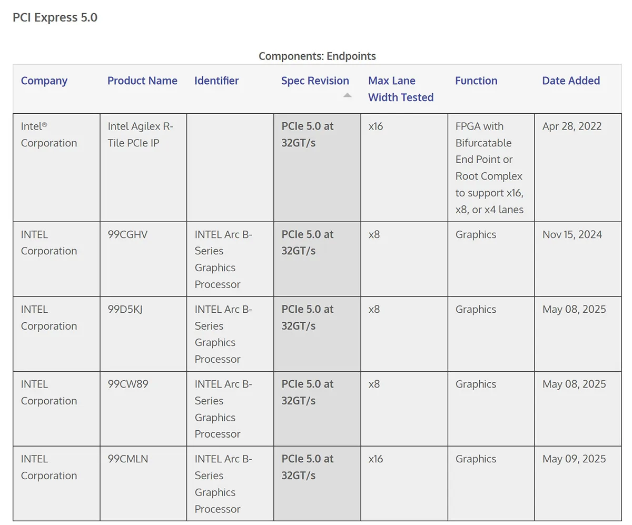Select the FPGA with Bifurcatable End Point function cell
632x525 pixels.
491,167
